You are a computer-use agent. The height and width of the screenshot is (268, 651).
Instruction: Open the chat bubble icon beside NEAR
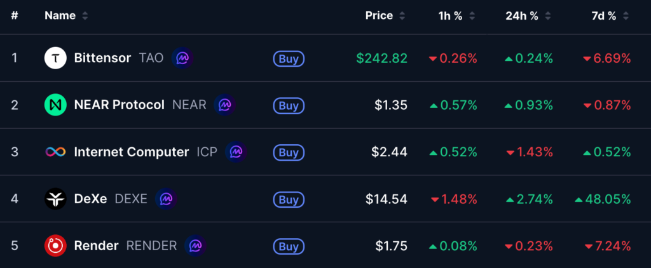tap(225, 105)
